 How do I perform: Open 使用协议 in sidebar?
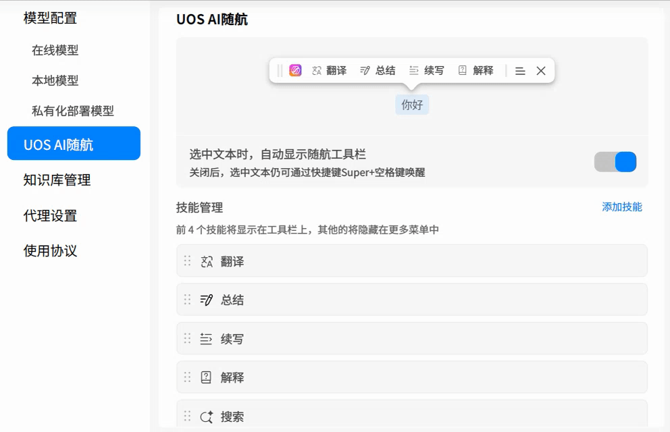pos(51,251)
